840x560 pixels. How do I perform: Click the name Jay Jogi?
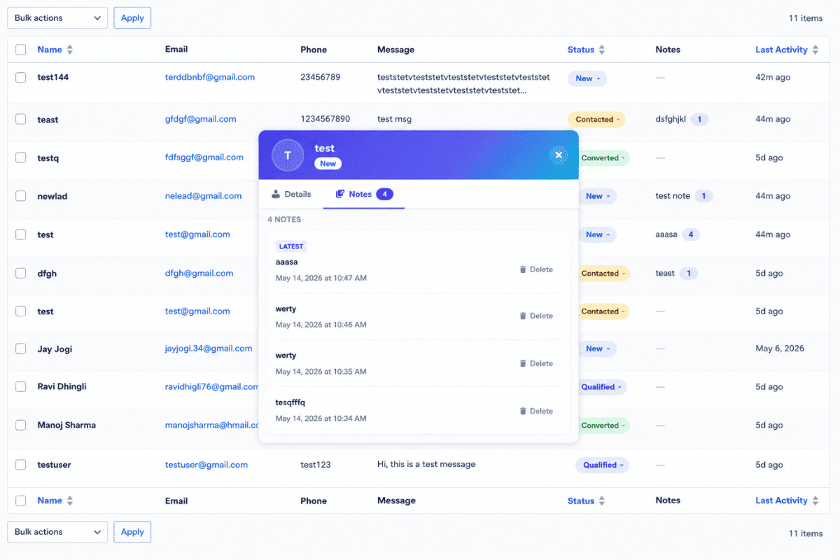[55, 349]
